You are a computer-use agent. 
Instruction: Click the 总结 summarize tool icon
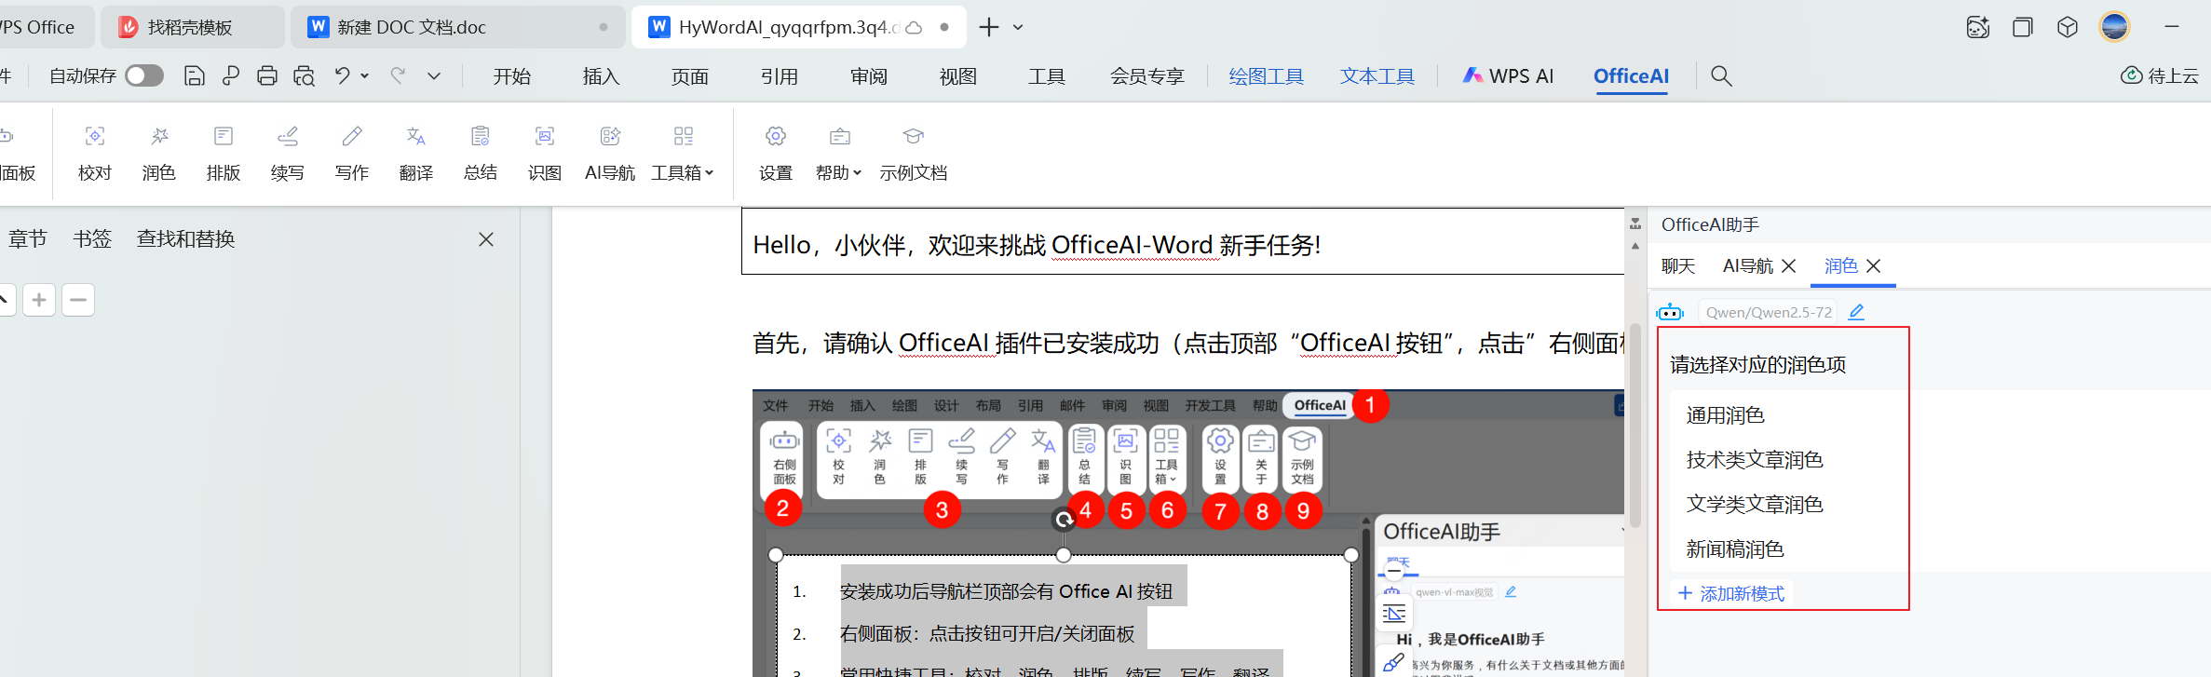click(481, 154)
